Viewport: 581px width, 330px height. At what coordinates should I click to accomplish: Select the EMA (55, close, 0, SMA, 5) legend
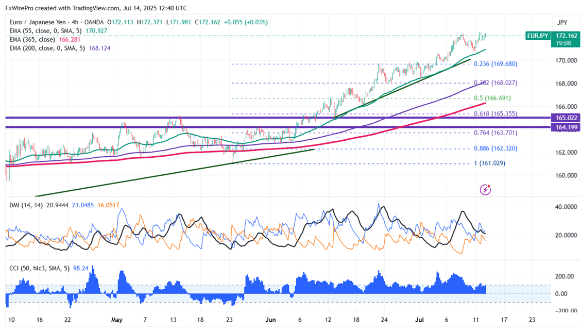click(46, 31)
